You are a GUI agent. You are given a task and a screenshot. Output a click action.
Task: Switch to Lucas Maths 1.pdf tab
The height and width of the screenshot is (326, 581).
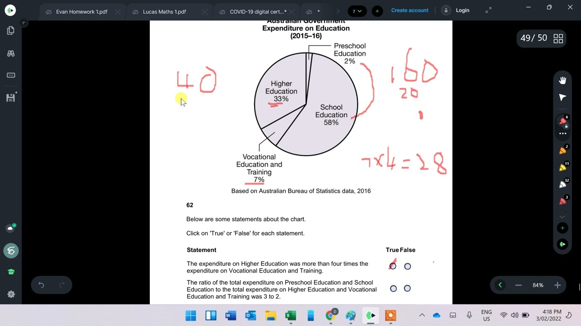164,12
